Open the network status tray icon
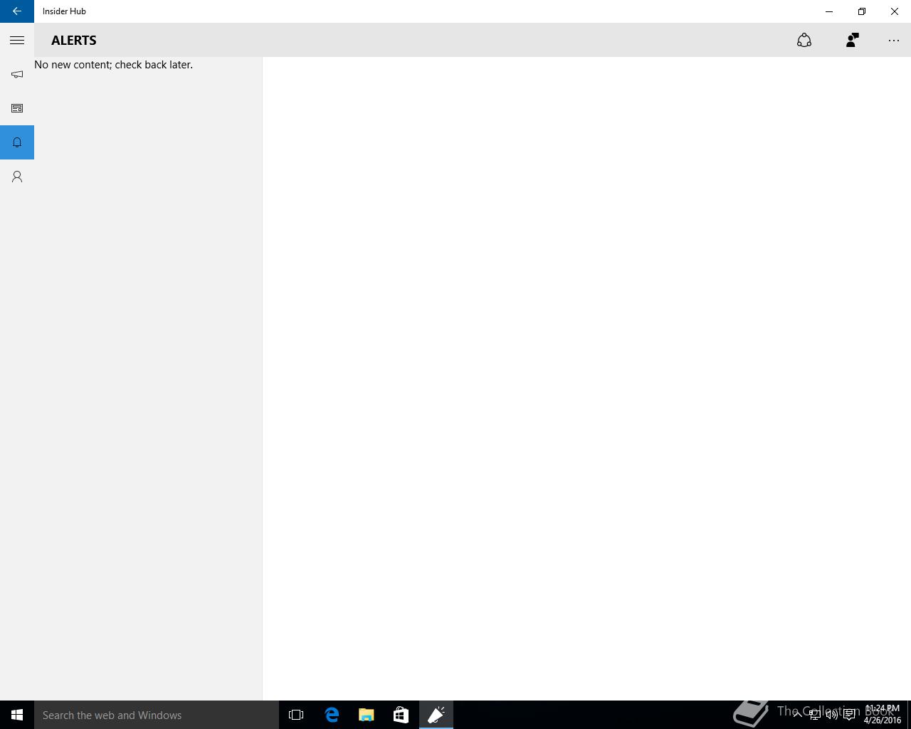The height and width of the screenshot is (729, 911). [x=814, y=715]
